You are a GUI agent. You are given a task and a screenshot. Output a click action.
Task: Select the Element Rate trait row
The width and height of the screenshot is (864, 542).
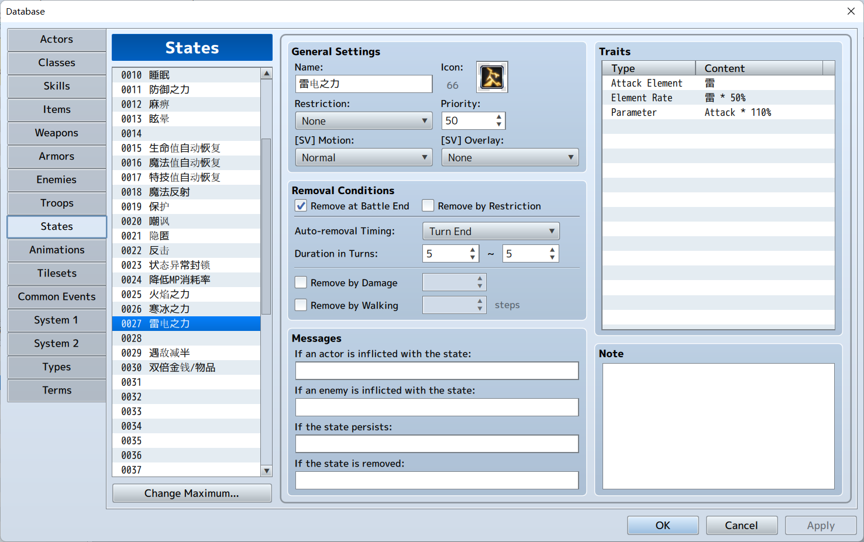point(718,98)
